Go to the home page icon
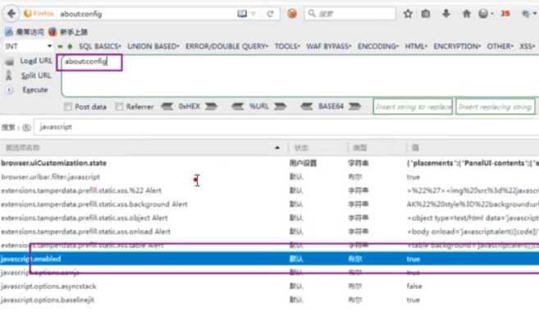Viewport: 539px width, 317px height. 467,14
